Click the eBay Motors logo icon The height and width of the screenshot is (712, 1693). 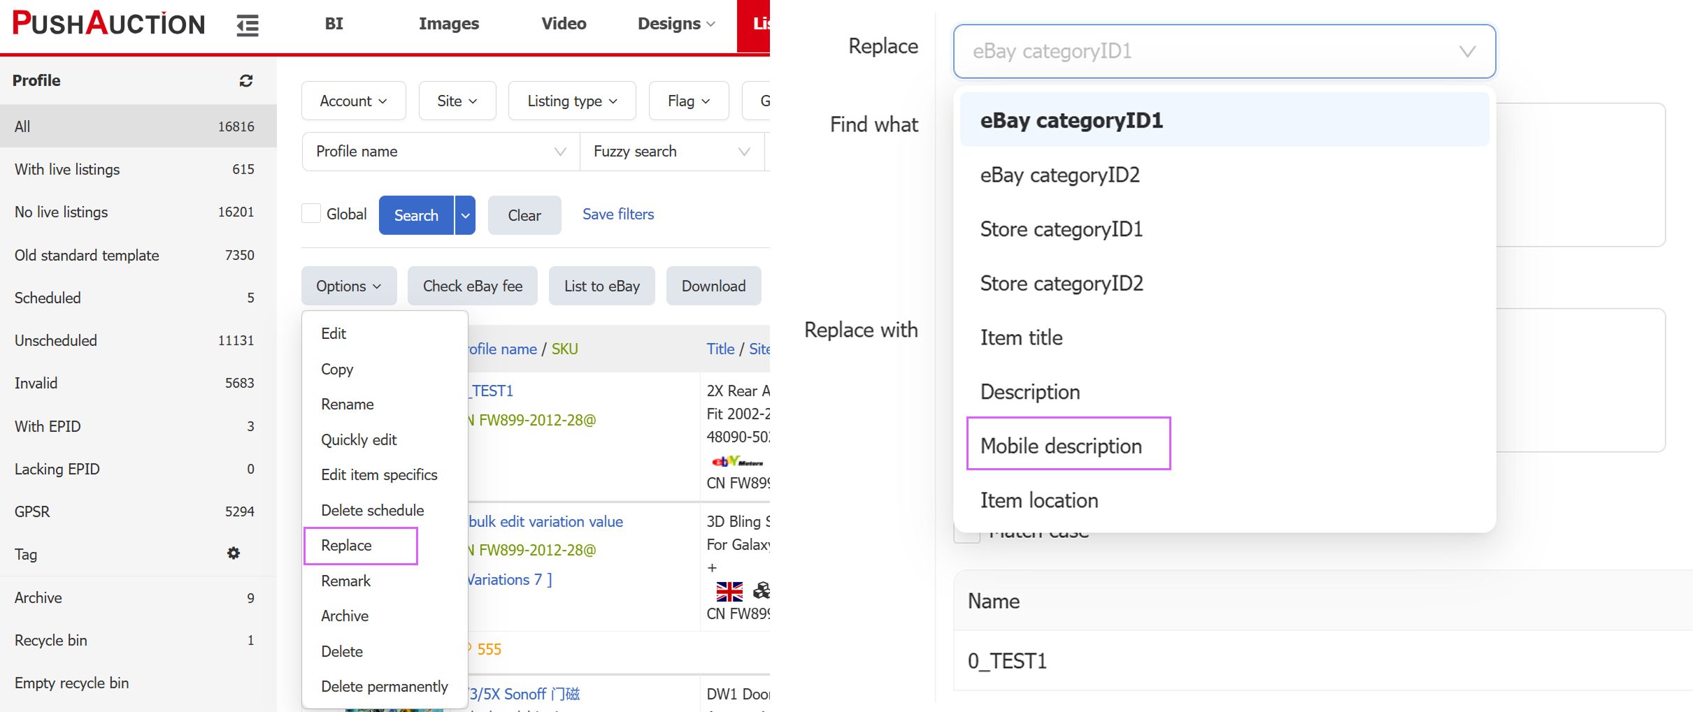[736, 462]
